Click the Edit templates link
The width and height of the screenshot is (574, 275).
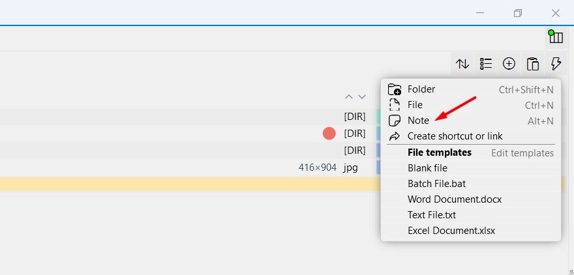tap(522, 152)
